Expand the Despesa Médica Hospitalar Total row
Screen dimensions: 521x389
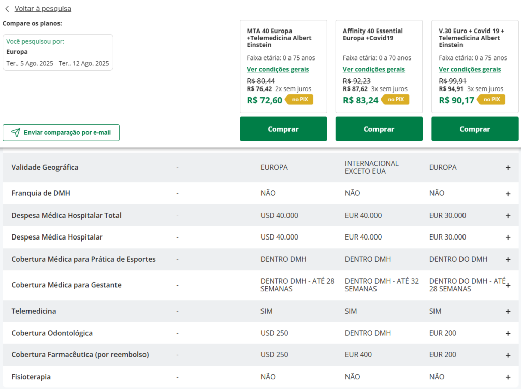(508, 216)
